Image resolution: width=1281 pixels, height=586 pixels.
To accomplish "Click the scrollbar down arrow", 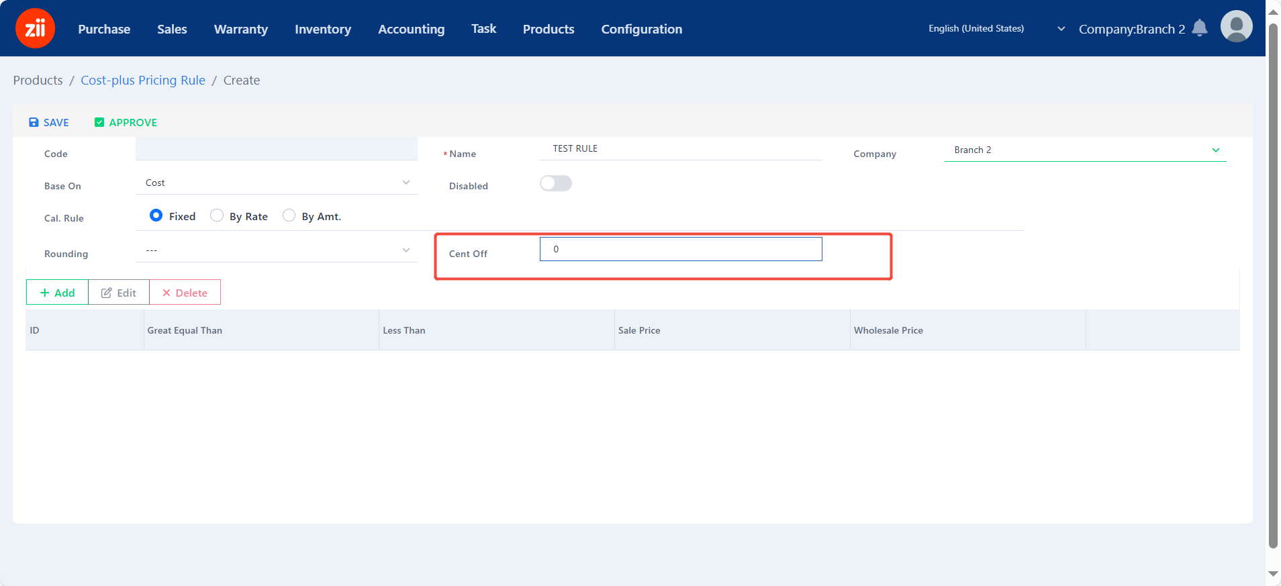I will 1273,574.
